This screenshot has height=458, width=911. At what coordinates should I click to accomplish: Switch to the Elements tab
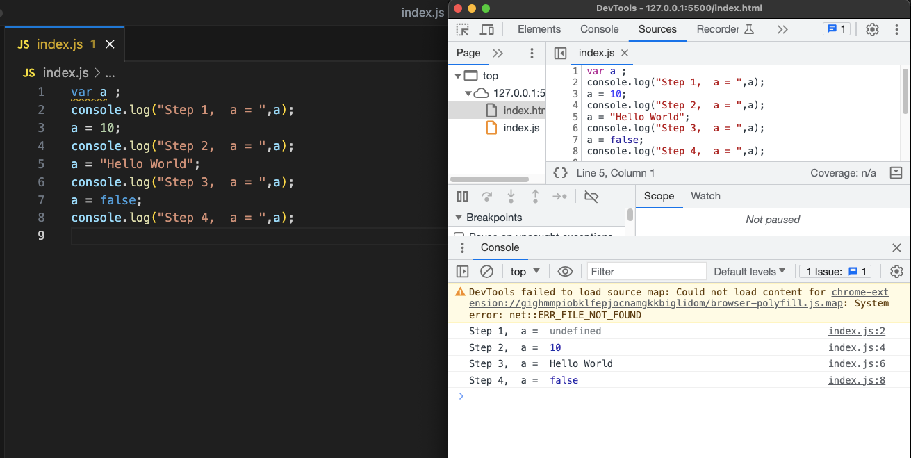pos(539,29)
